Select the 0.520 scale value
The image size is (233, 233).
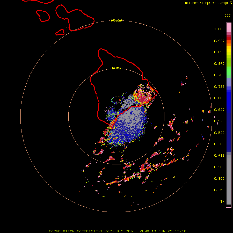click(219, 133)
